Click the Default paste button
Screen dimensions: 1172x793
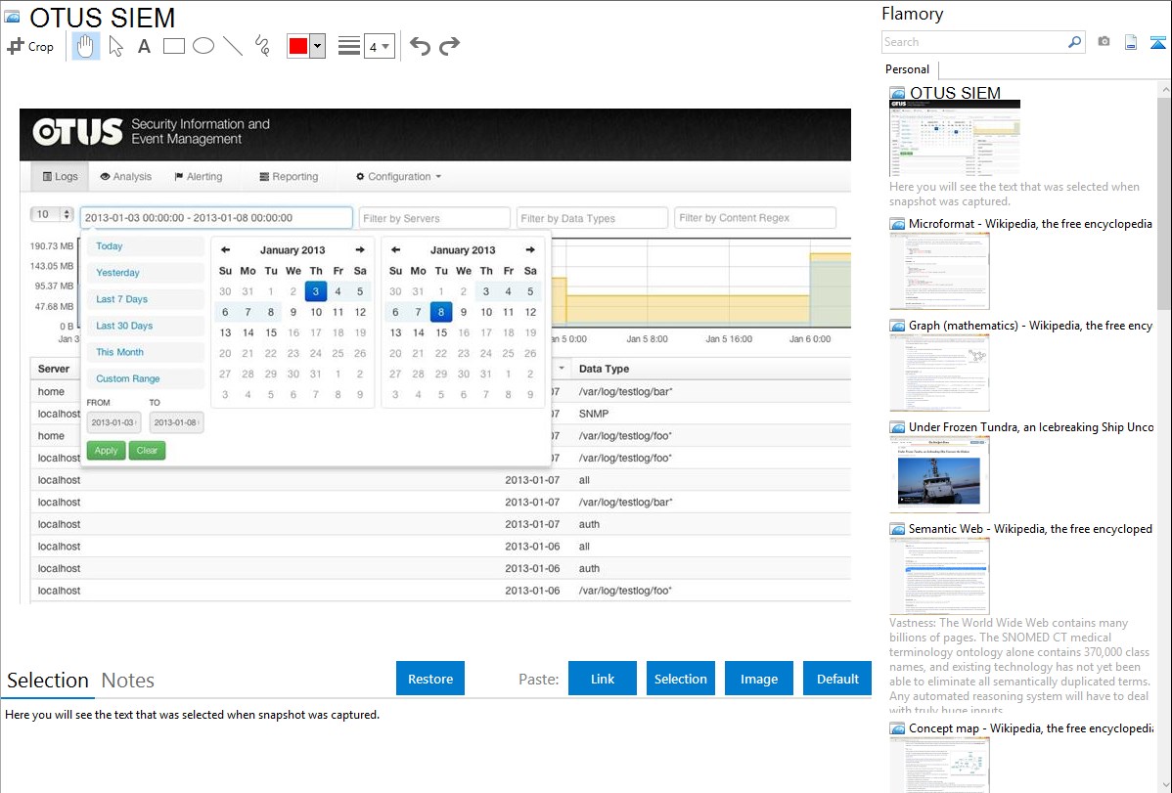837,679
